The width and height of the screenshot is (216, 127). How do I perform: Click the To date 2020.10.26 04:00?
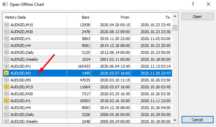(155, 108)
